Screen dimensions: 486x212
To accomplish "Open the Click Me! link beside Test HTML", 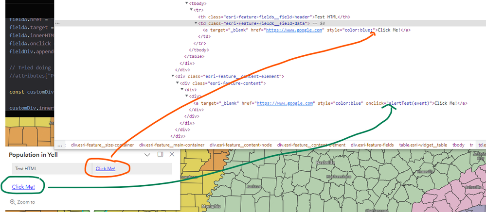I will [106, 168].
